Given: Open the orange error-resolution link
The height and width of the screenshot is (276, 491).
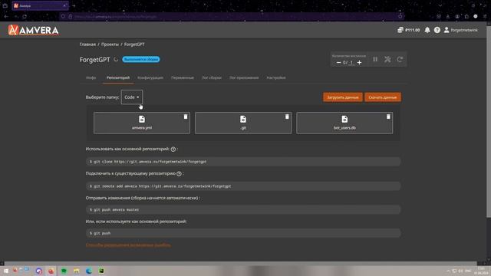Looking at the screenshot, I should point(128,245).
